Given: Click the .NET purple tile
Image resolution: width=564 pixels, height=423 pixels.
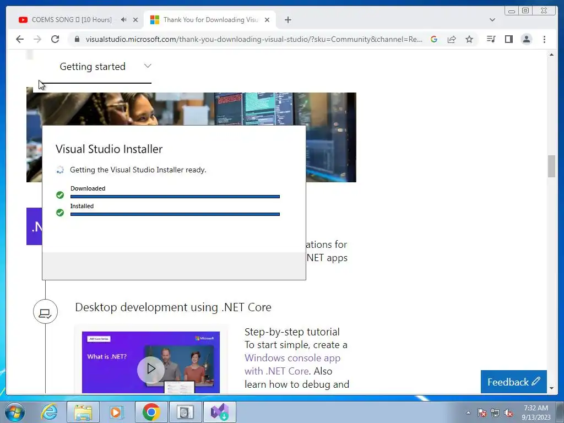Looking at the screenshot, I should [x=34, y=226].
